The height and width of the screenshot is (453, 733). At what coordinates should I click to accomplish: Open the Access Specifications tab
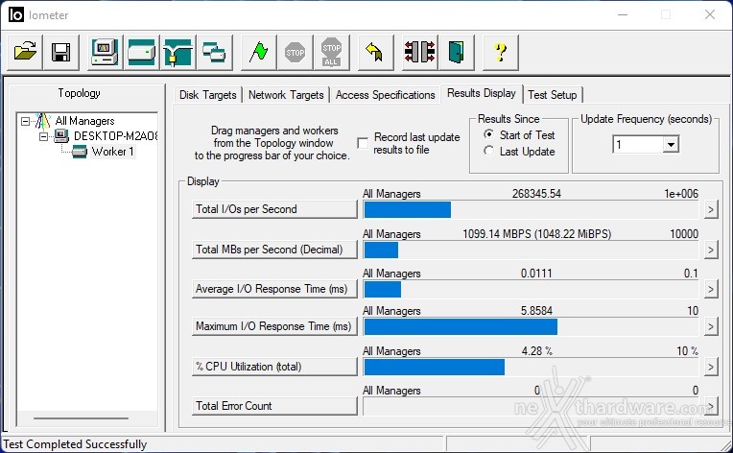(x=385, y=95)
